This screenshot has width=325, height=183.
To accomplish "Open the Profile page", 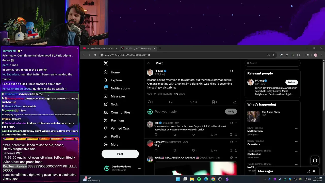I will [x=112, y=136].
